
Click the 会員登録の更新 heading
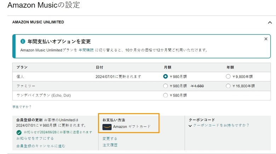click(29, 120)
